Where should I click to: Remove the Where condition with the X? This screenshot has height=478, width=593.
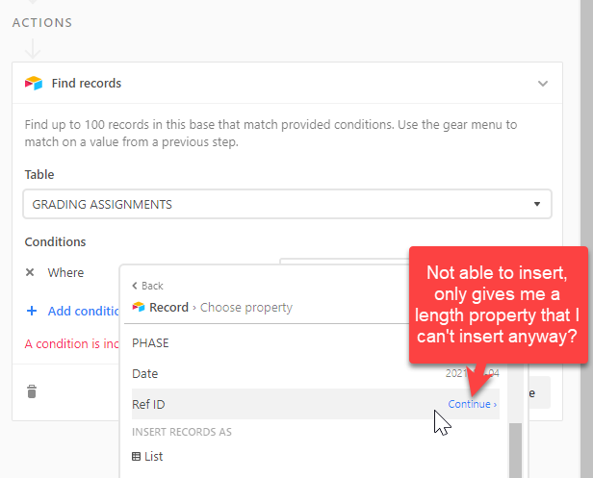[x=30, y=272]
